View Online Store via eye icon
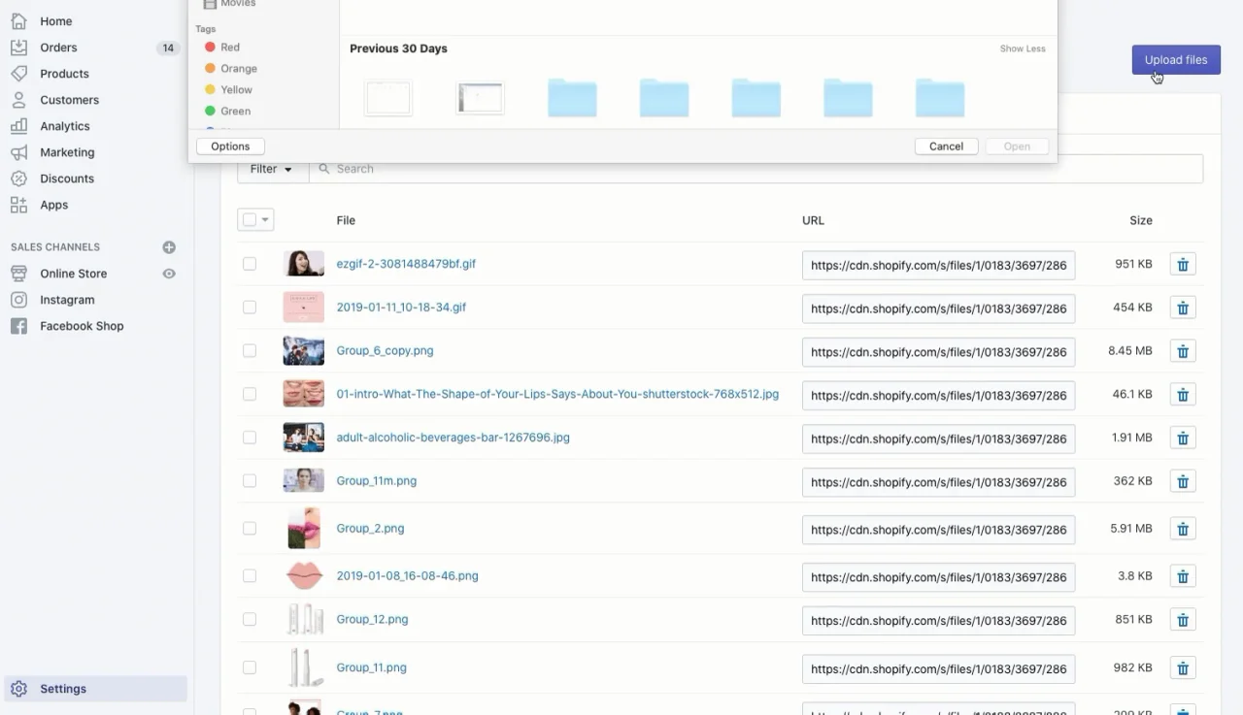Image resolution: width=1243 pixels, height=715 pixels. [169, 274]
